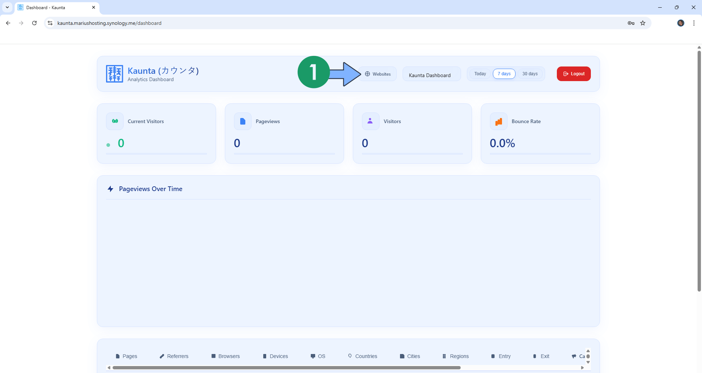The height and width of the screenshot is (373, 702).
Task: Open the Websites button
Action: [378, 73]
